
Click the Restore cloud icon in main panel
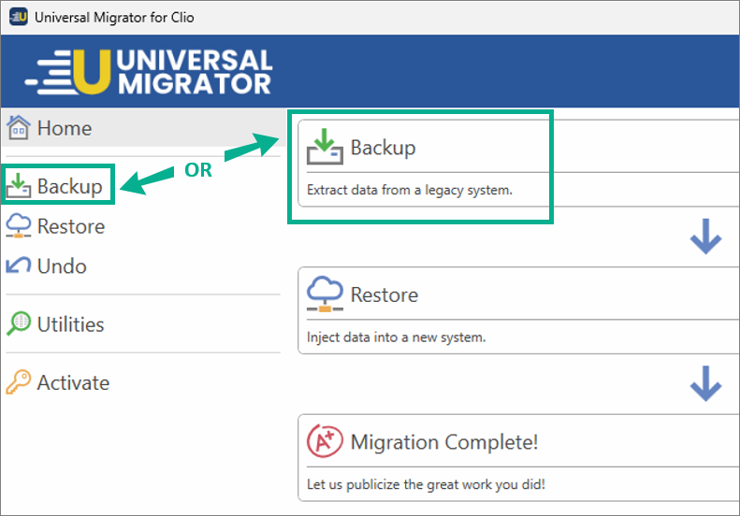click(x=325, y=294)
